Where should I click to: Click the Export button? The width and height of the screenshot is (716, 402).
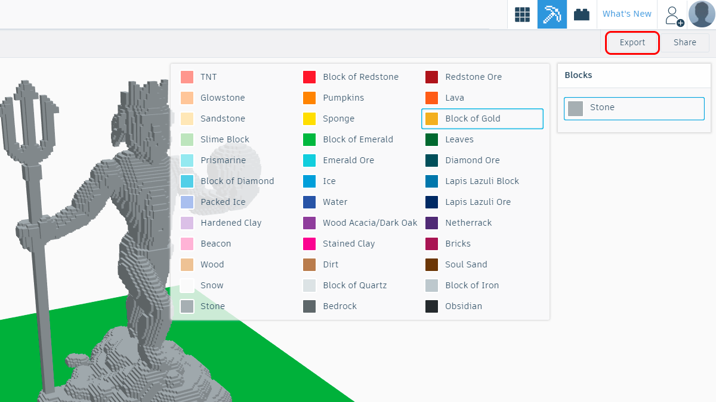[x=632, y=43]
